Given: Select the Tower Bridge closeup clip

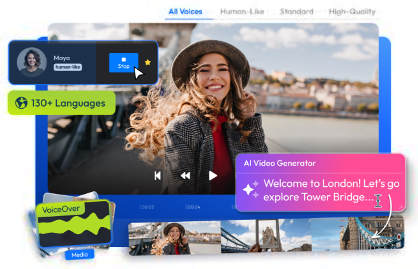Looking at the screenshot, I should pyautogui.click(x=357, y=233).
